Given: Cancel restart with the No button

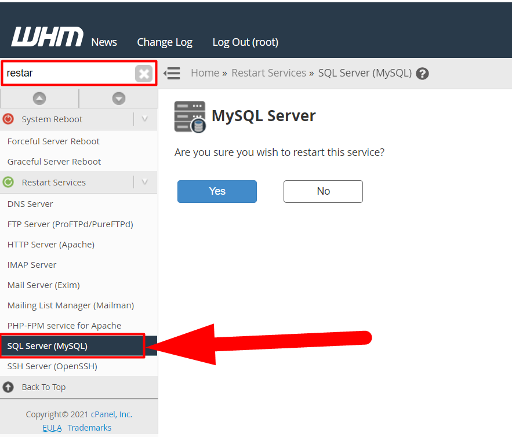Looking at the screenshot, I should click(324, 192).
